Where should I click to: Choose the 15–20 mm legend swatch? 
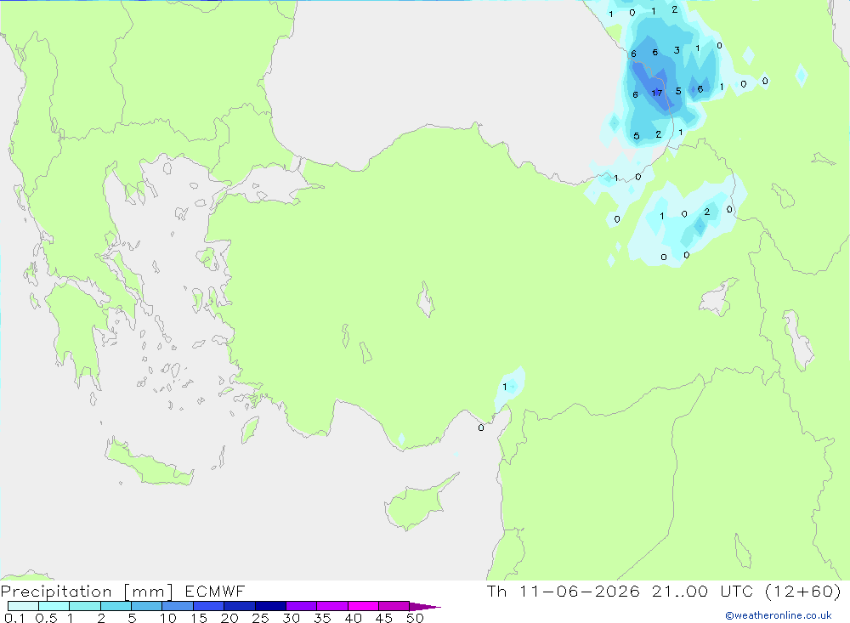coord(209,606)
